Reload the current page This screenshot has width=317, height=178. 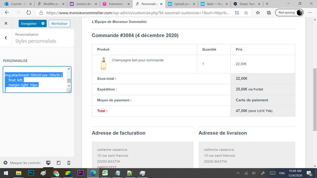point(29,12)
